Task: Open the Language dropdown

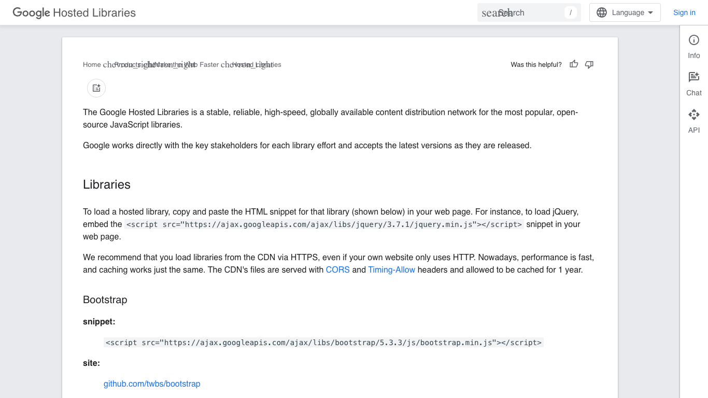Action: coord(625,12)
